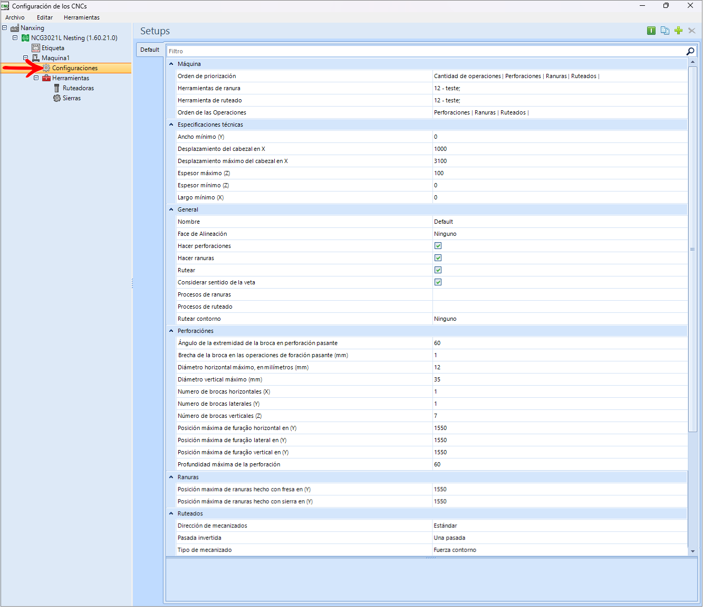Click the Sierras saw blade icon
Screen dimensions: 722x612
(57, 98)
